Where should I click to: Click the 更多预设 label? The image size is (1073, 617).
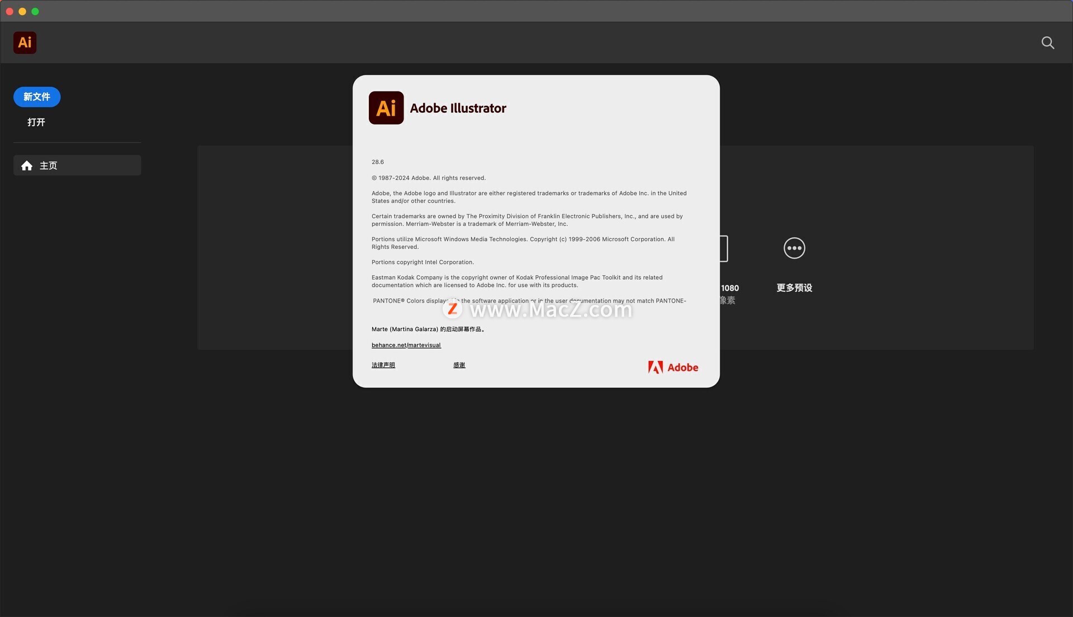794,288
